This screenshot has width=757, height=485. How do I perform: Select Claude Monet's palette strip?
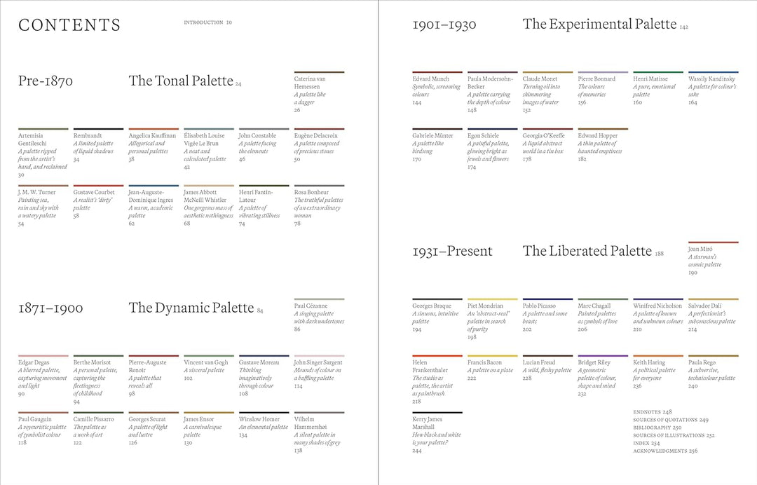(547, 71)
